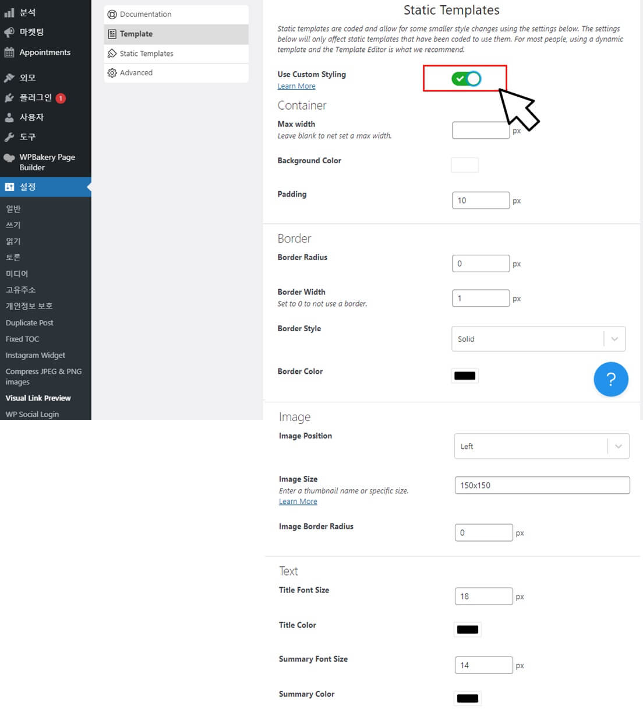The image size is (643, 709).
Task: Pick the Border Color swatch
Action: (x=465, y=376)
